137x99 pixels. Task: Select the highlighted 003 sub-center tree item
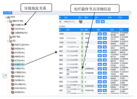click(18, 65)
